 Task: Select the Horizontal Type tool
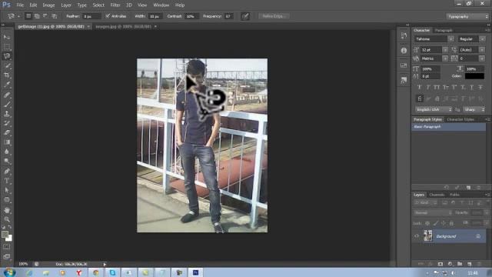7,181
